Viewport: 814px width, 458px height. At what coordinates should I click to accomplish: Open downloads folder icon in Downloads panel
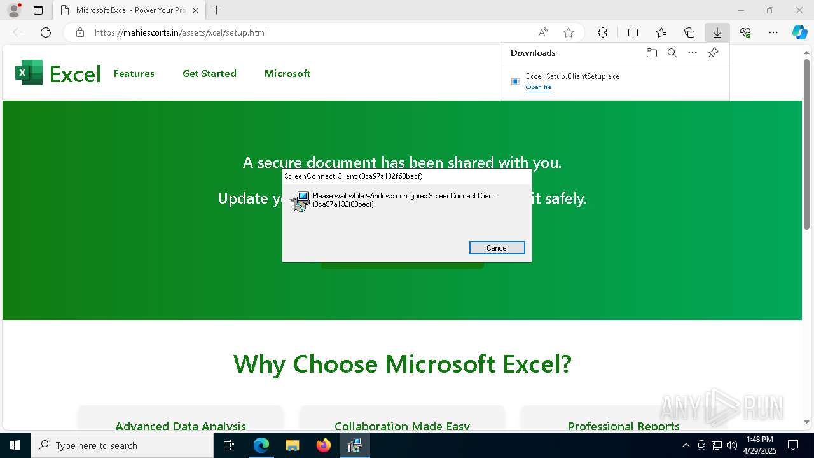651,53
